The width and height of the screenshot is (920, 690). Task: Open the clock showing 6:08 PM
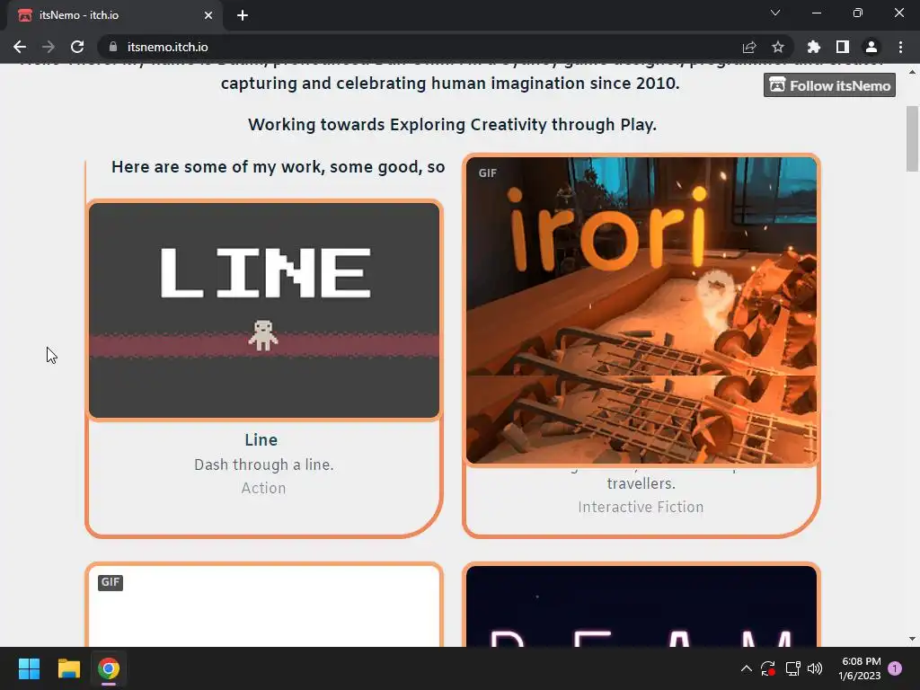[x=860, y=668]
